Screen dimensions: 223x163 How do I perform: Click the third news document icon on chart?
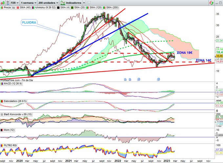pos(139,79)
